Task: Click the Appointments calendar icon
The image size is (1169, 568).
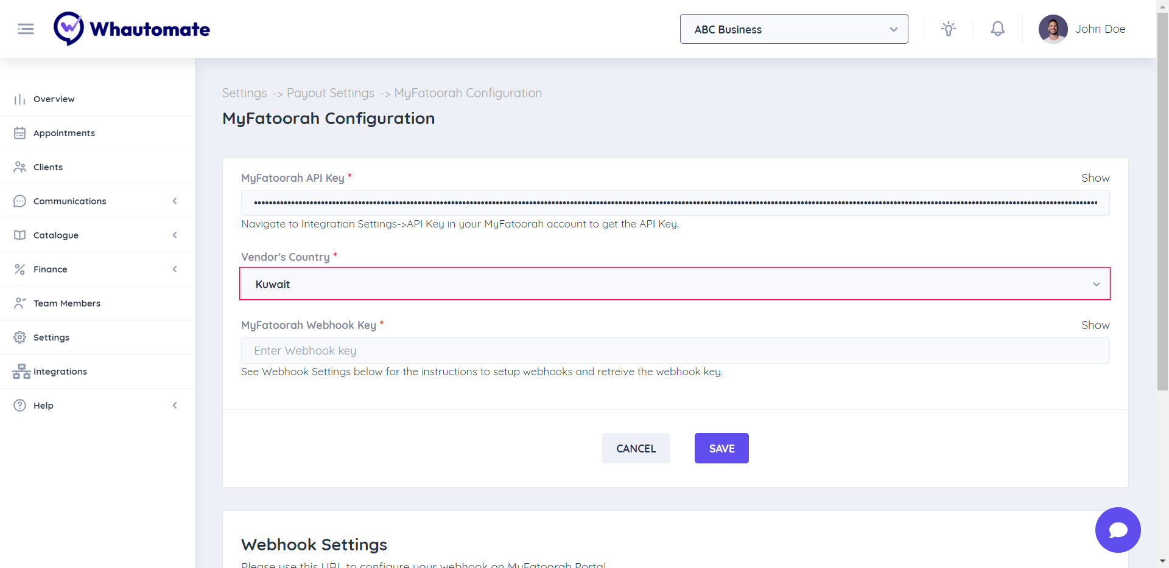Action: pyautogui.click(x=20, y=133)
